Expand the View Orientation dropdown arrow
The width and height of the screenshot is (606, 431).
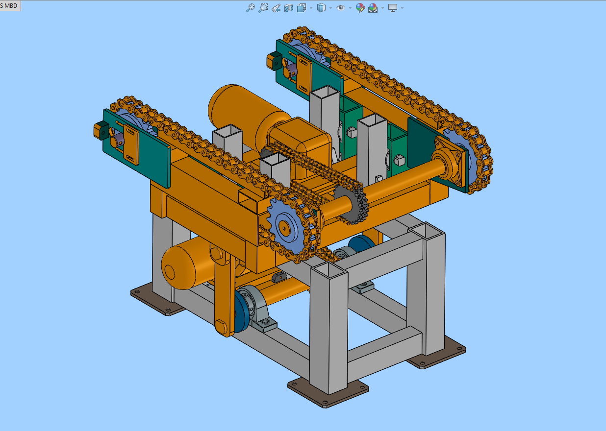click(311, 8)
